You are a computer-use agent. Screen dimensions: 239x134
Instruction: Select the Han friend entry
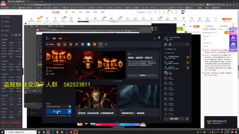[x=177, y=73]
